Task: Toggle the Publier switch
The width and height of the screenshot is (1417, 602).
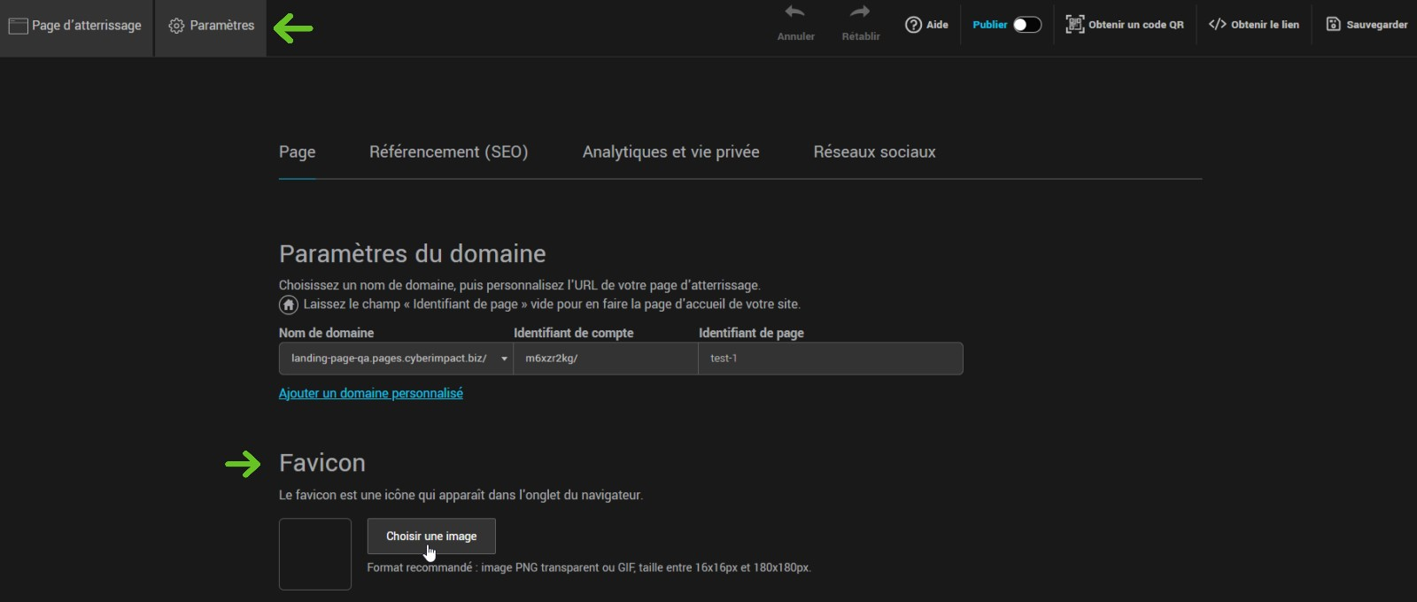Action: pyautogui.click(x=1026, y=25)
